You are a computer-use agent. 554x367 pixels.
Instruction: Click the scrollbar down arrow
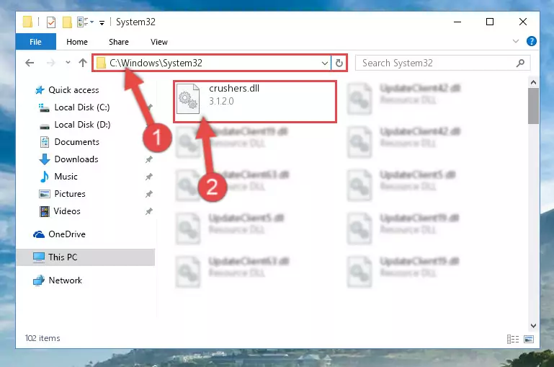(534, 326)
